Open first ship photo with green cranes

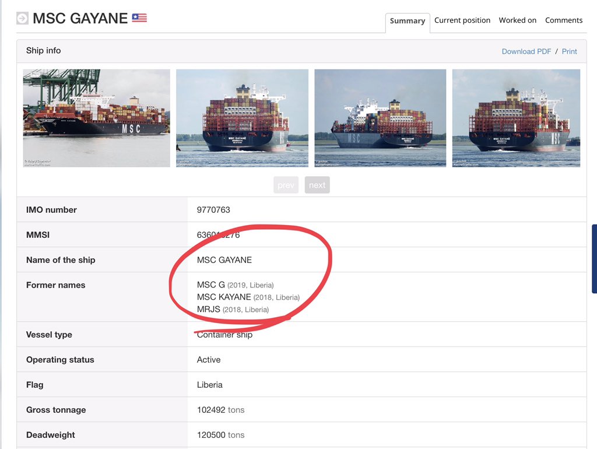[96, 118]
